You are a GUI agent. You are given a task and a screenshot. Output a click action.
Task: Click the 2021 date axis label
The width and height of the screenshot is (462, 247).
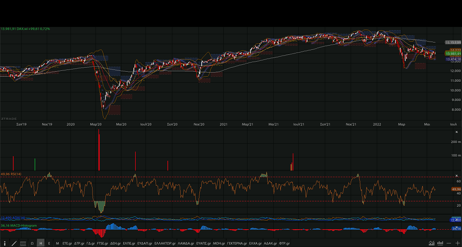[223, 124]
